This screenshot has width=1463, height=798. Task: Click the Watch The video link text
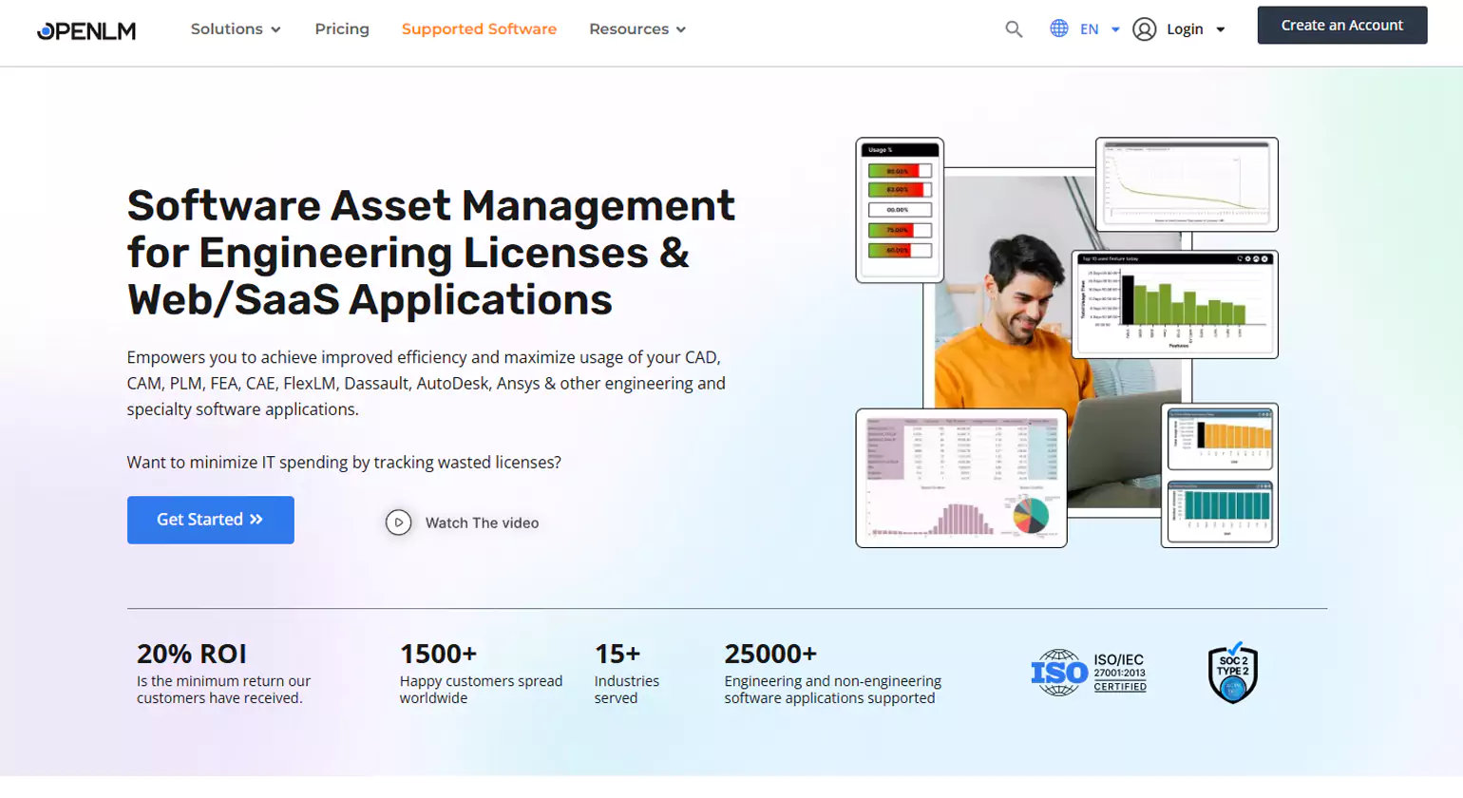click(x=482, y=522)
